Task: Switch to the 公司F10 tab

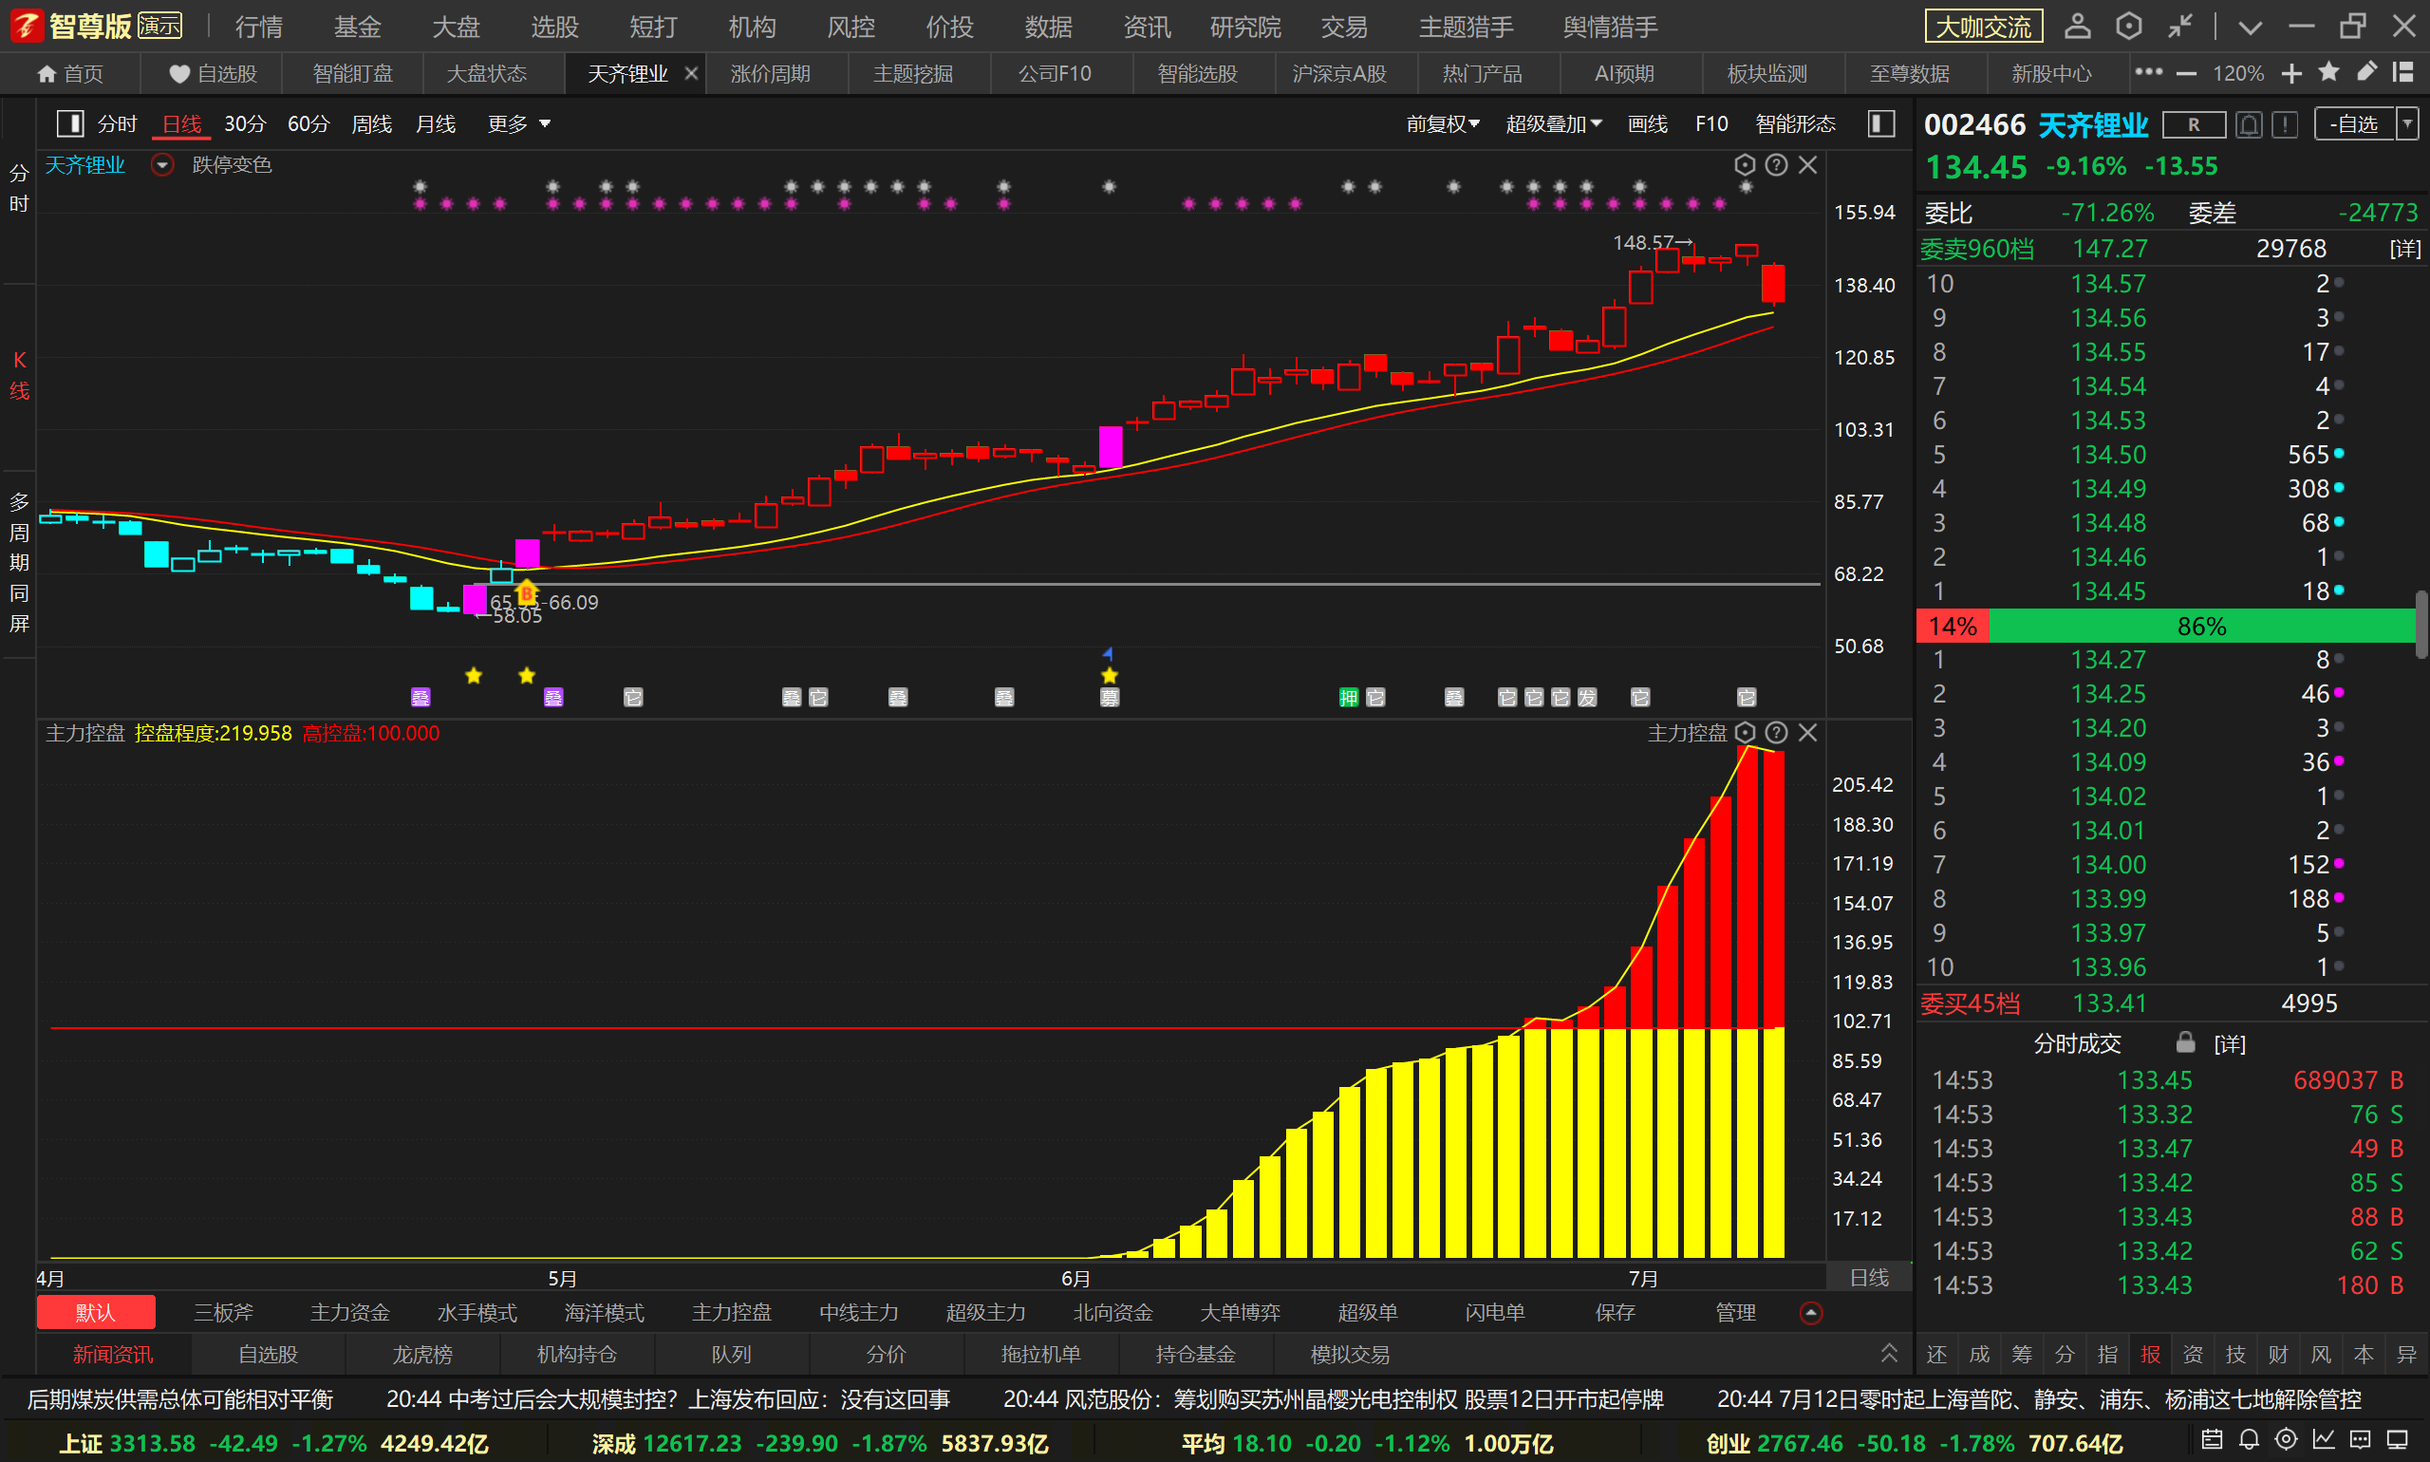Action: point(1054,74)
